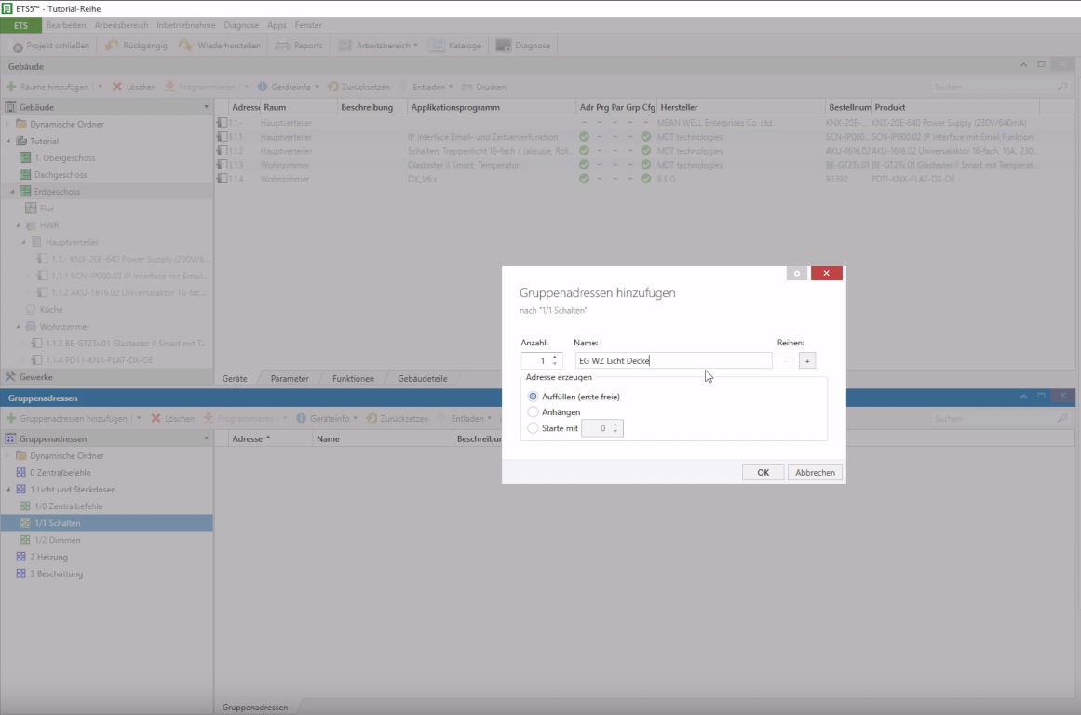Open the Arbeitsbereich toolbar dropdown
The width and height of the screenshot is (1081, 715).
point(378,46)
